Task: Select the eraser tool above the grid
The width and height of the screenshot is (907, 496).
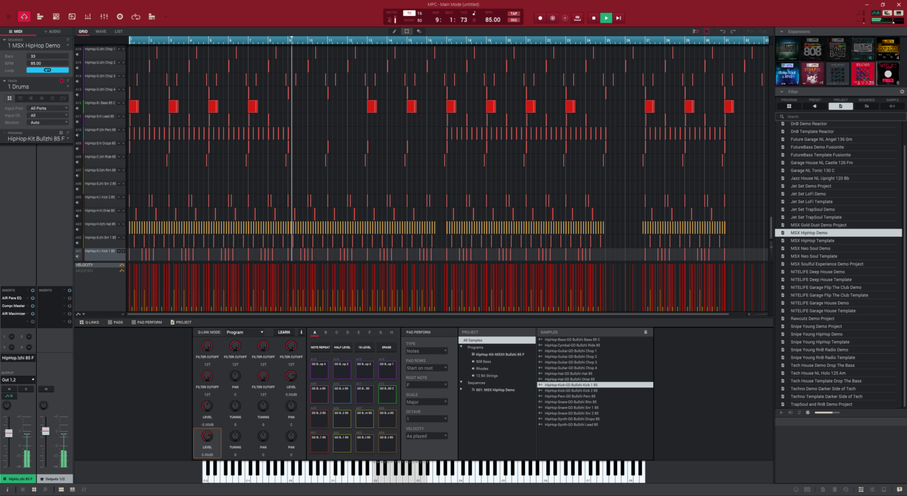Action: click(419, 31)
